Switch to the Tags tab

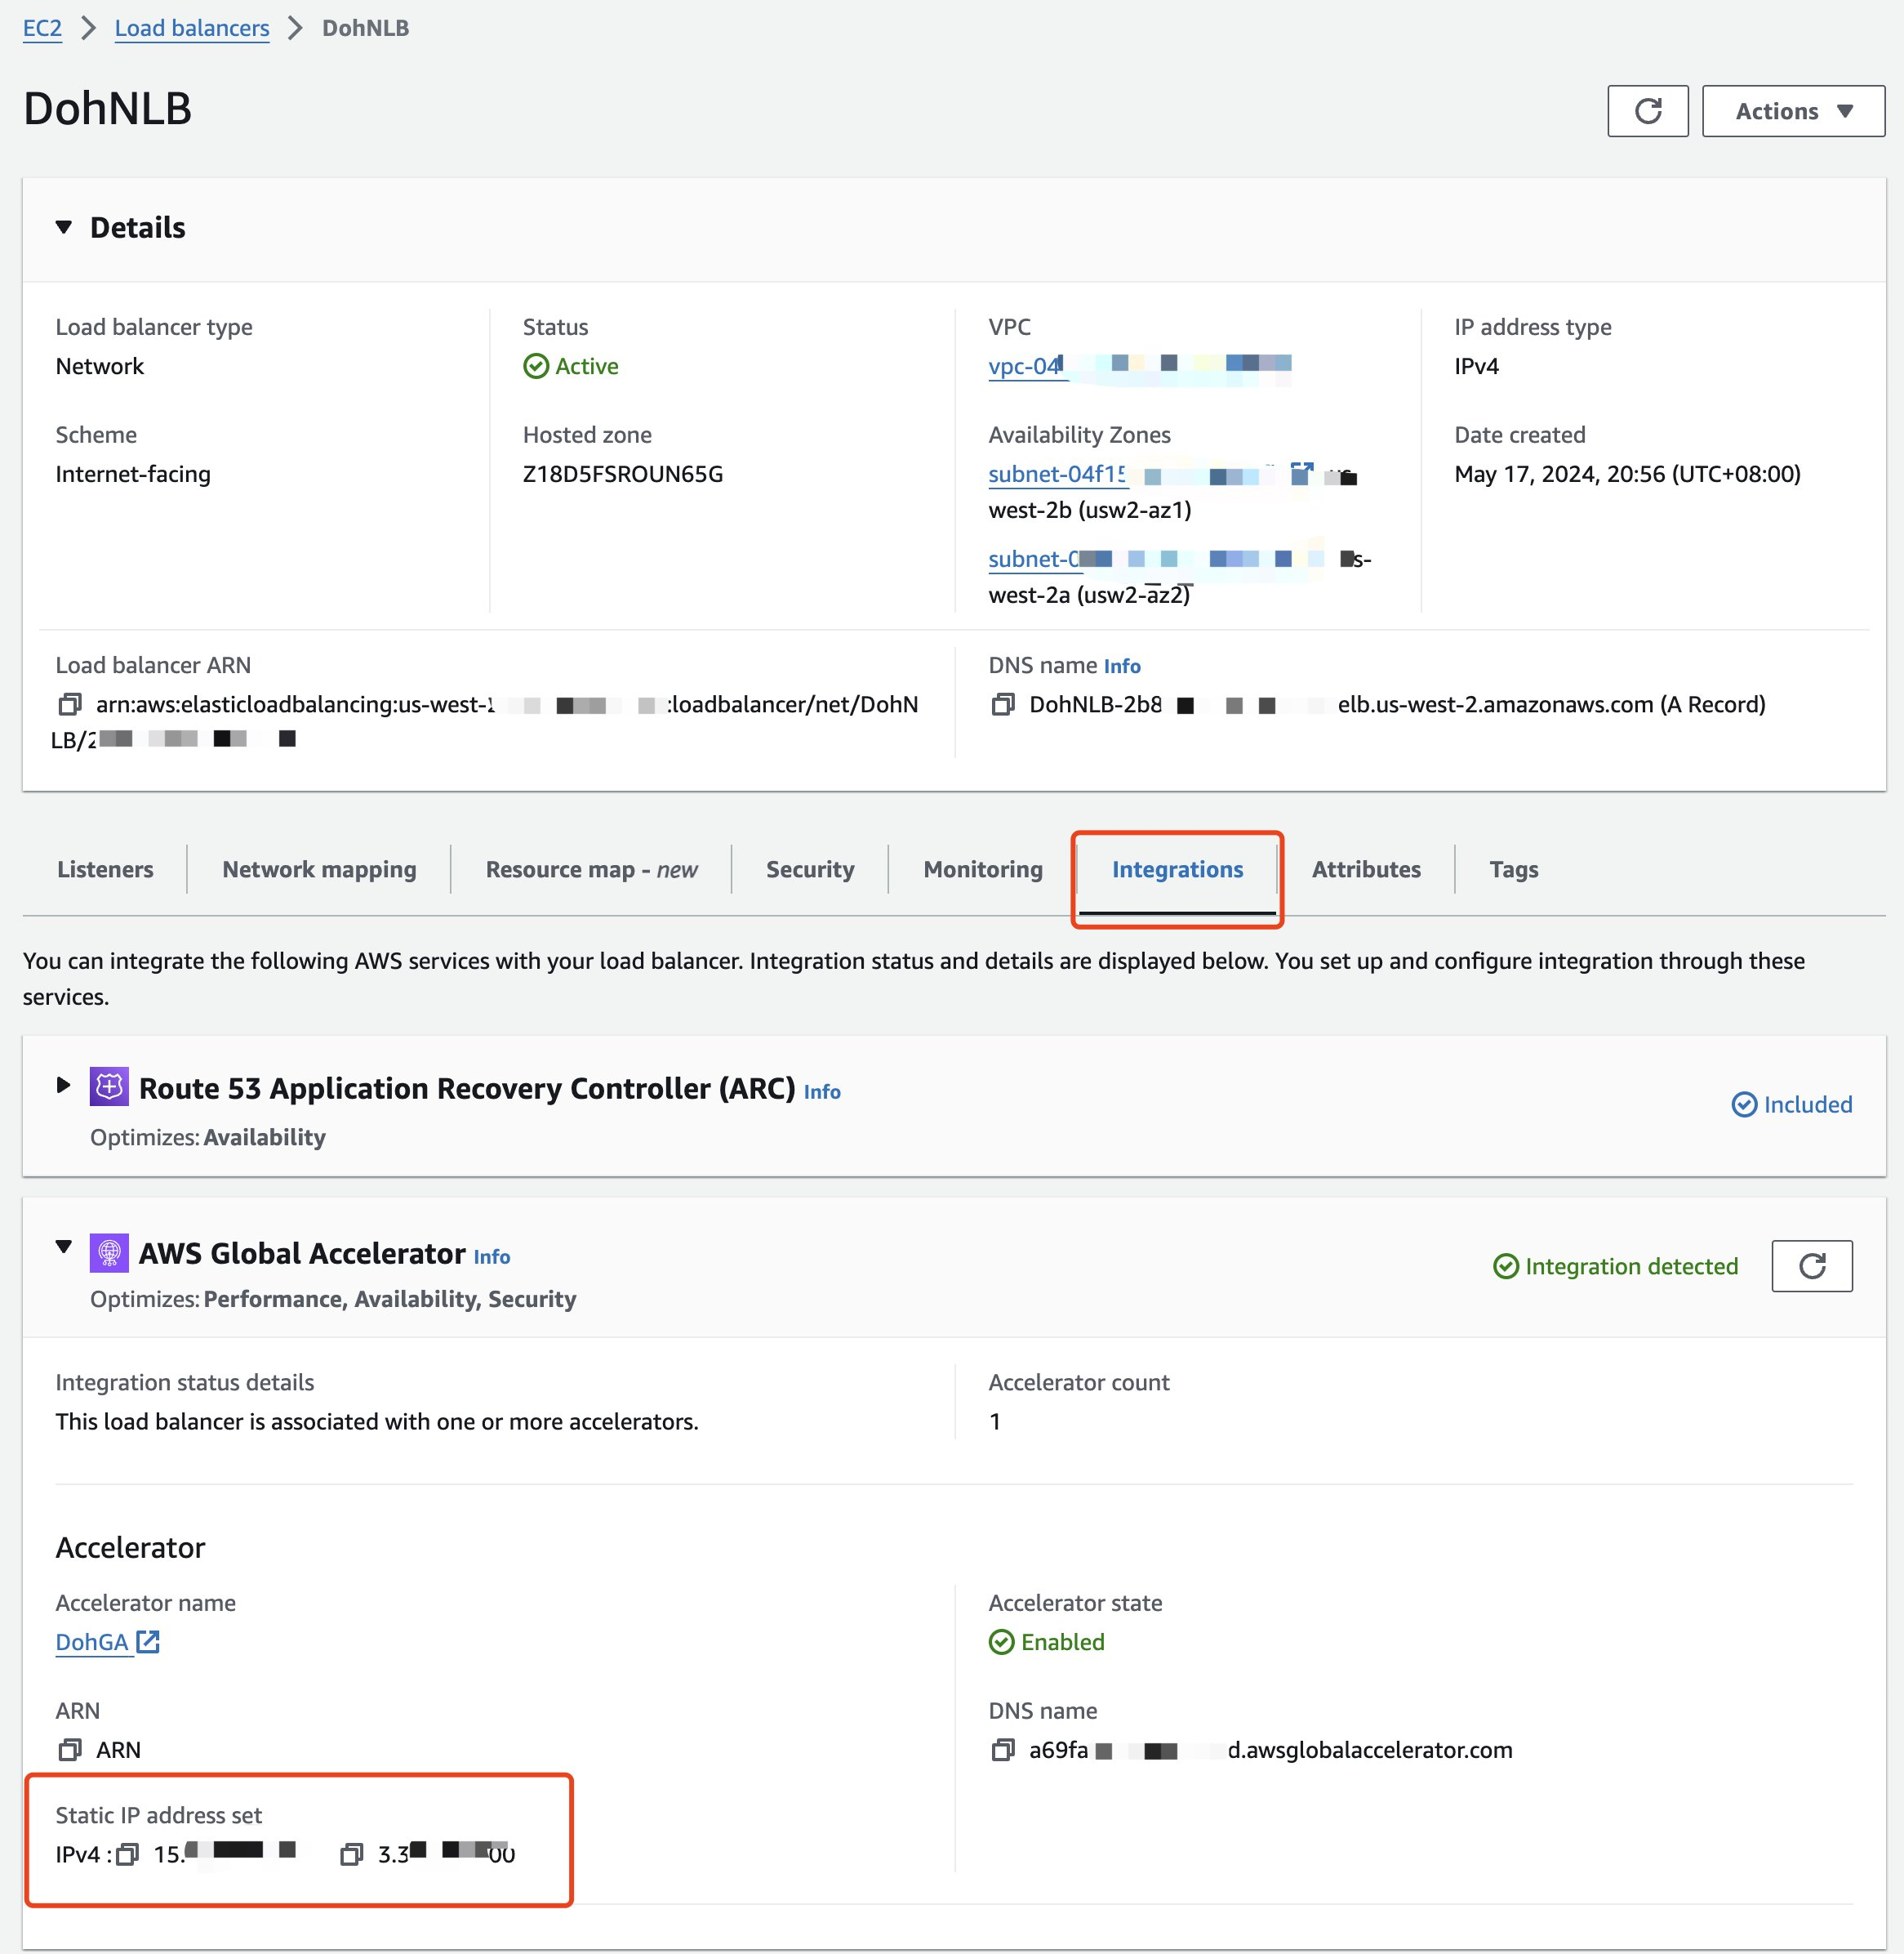click(x=1513, y=869)
